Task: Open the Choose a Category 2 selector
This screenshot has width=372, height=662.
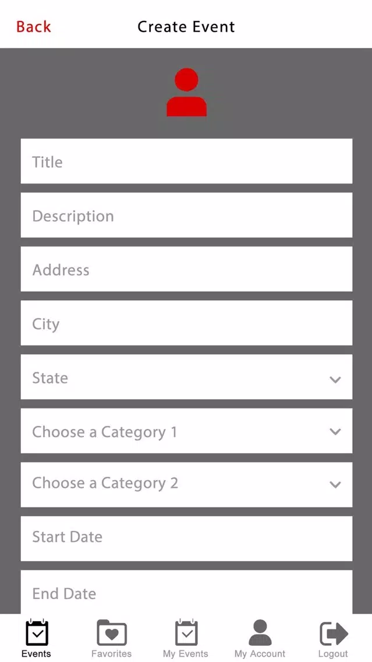Action: click(x=186, y=485)
